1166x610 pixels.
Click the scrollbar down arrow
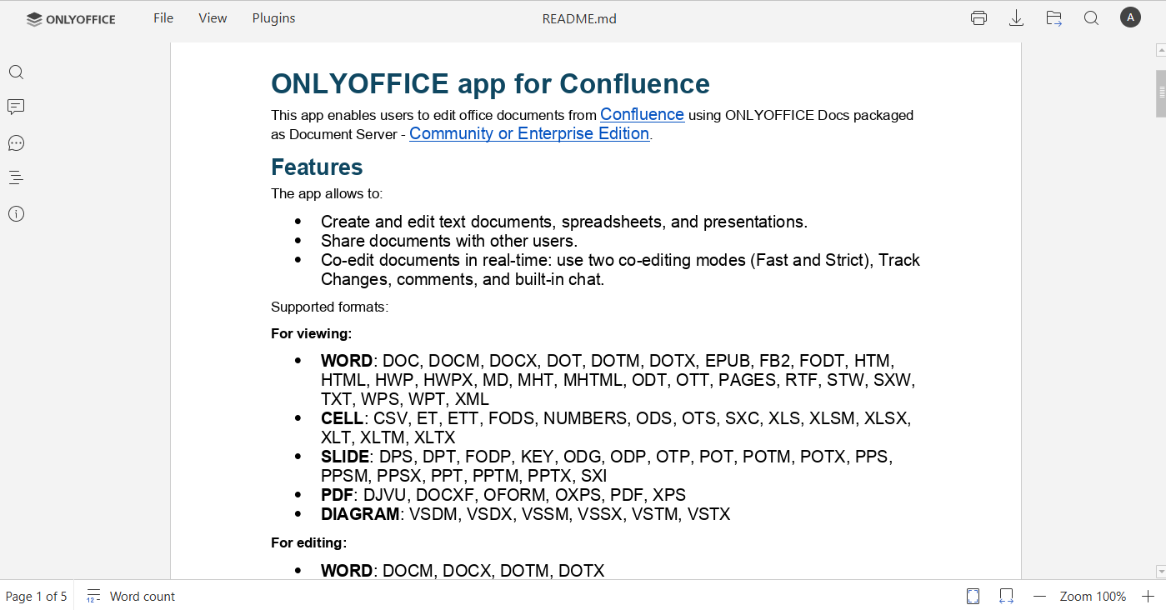1160,572
